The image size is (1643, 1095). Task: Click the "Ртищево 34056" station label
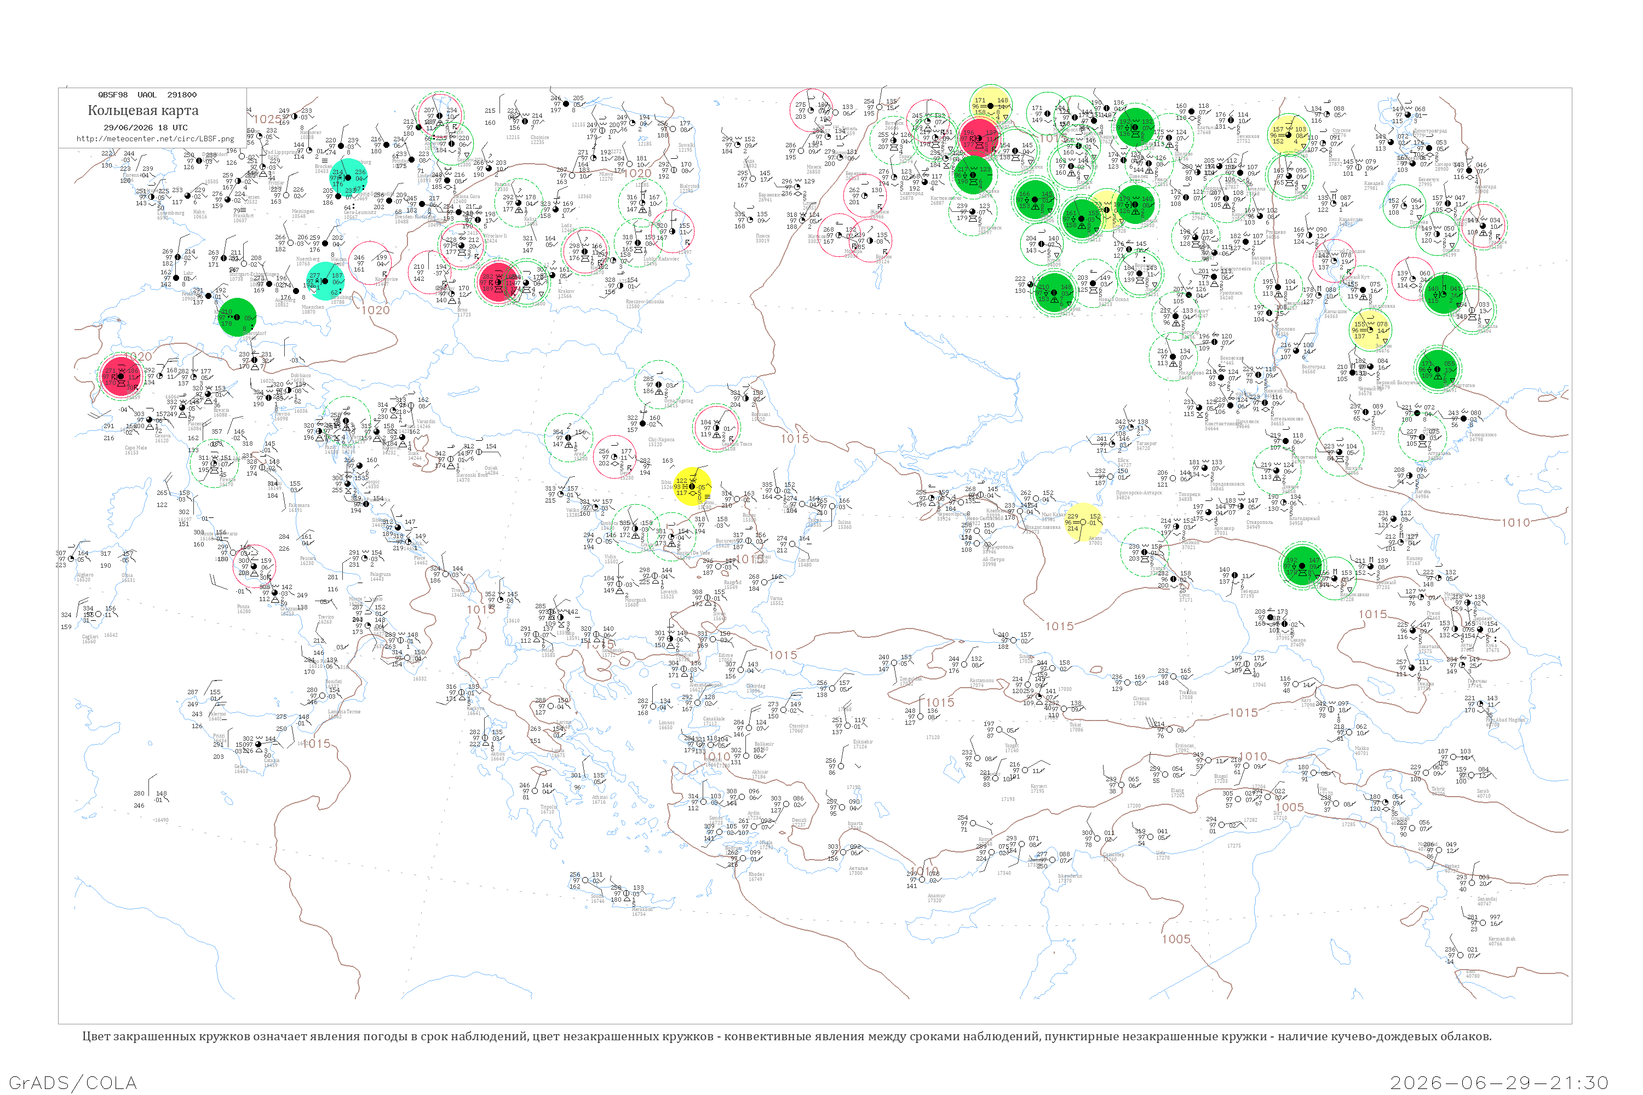click(1276, 234)
